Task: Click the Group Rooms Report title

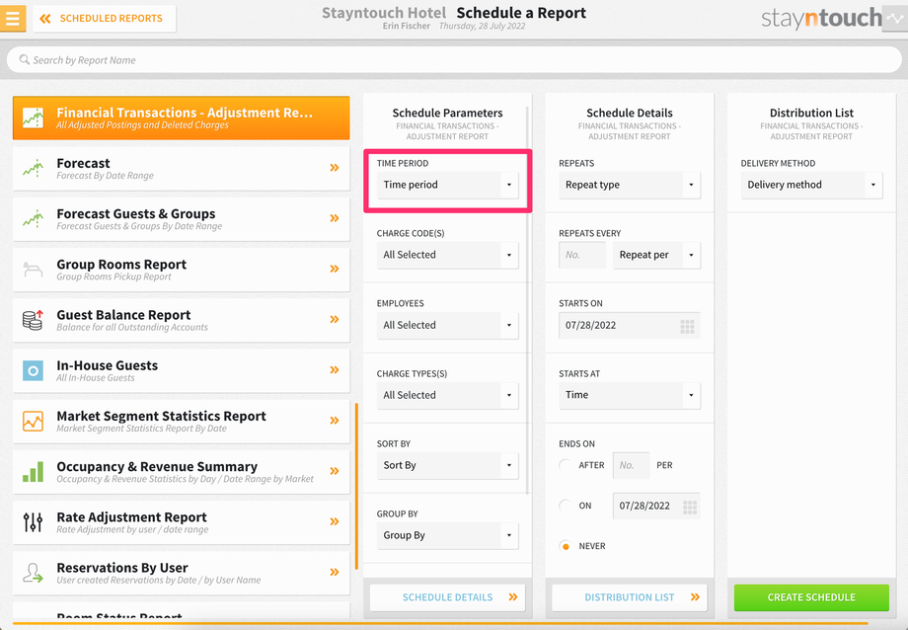Action: pos(121,265)
